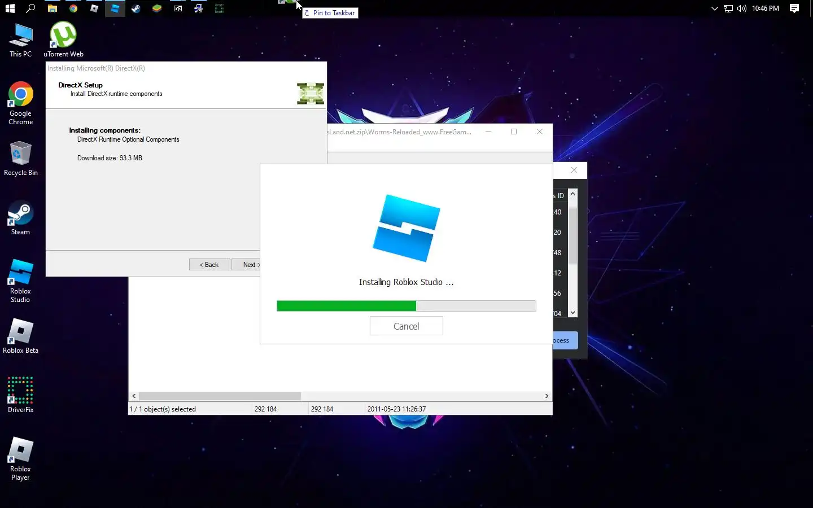Open the clock showing 10:46 PM
The image size is (813, 508).
coord(766,8)
